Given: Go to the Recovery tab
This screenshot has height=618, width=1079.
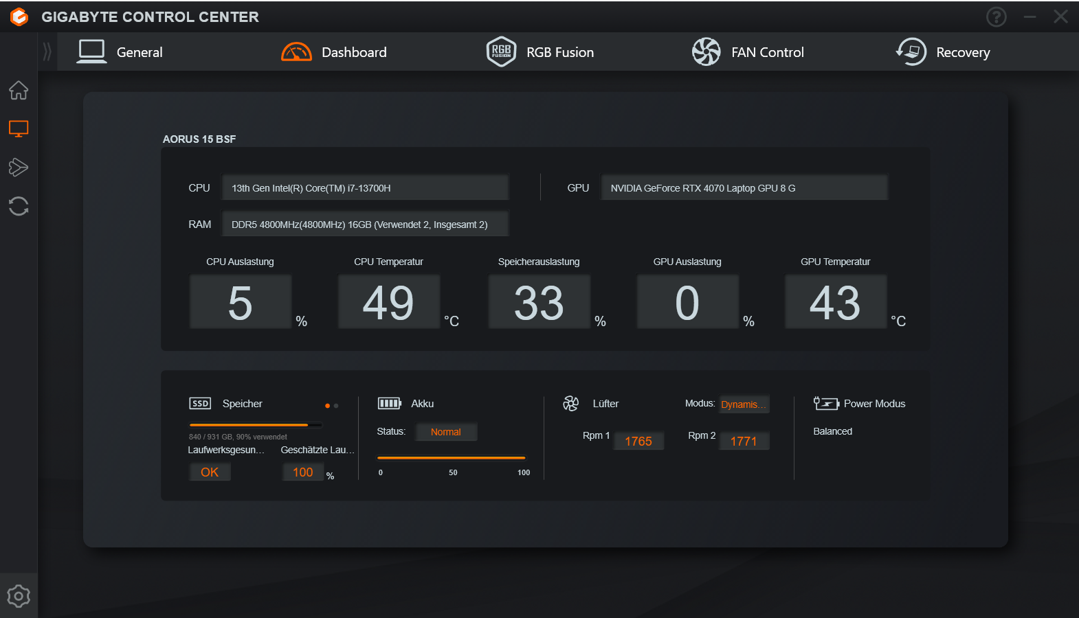Looking at the screenshot, I should point(963,53).
